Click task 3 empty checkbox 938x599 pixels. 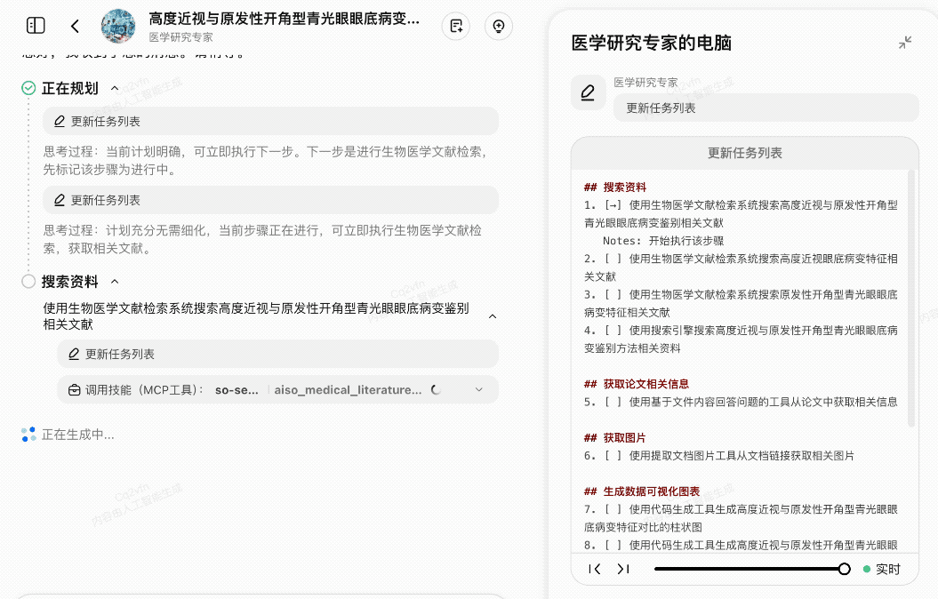pyautogui.click(x=613, y=295)
